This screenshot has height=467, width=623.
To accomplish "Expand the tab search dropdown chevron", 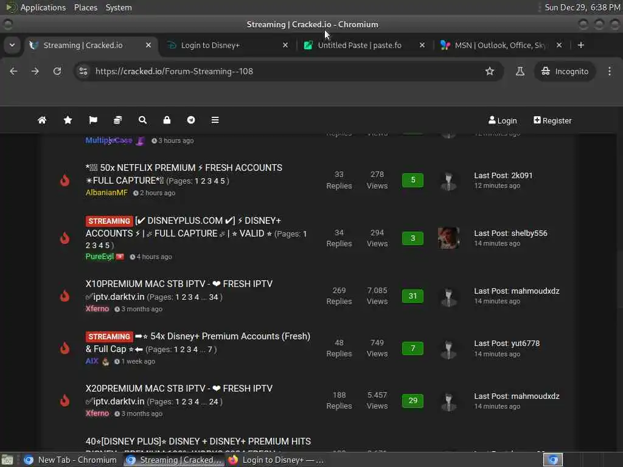I will 12,45.
